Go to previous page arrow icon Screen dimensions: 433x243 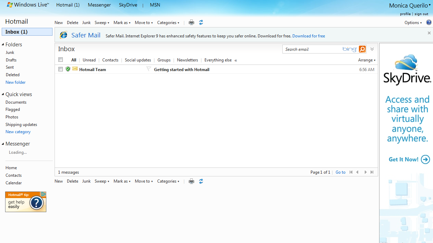358,172
